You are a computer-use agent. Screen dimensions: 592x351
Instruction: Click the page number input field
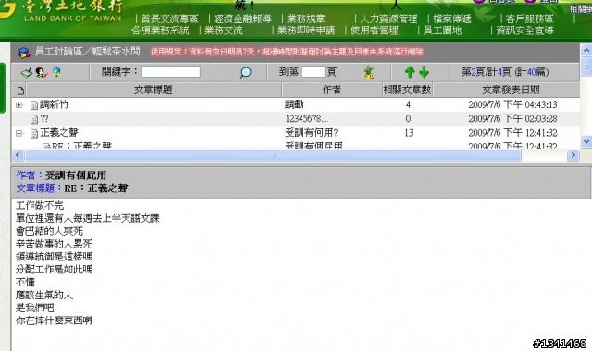pyautogui.click(x=314, y=72)
